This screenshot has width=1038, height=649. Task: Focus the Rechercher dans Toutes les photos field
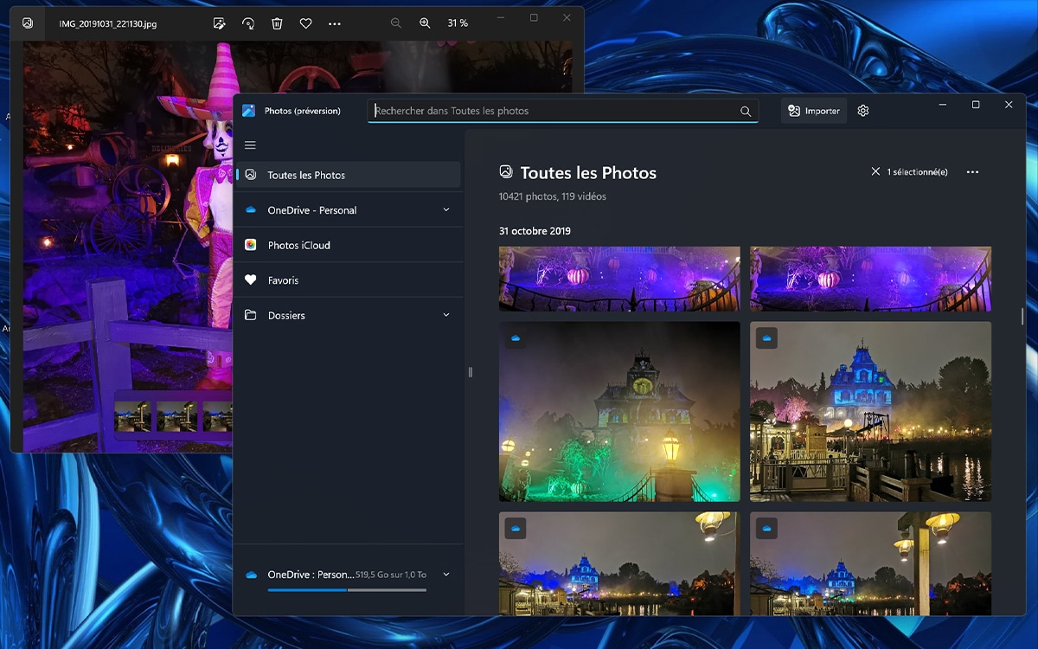click(563, 111)
